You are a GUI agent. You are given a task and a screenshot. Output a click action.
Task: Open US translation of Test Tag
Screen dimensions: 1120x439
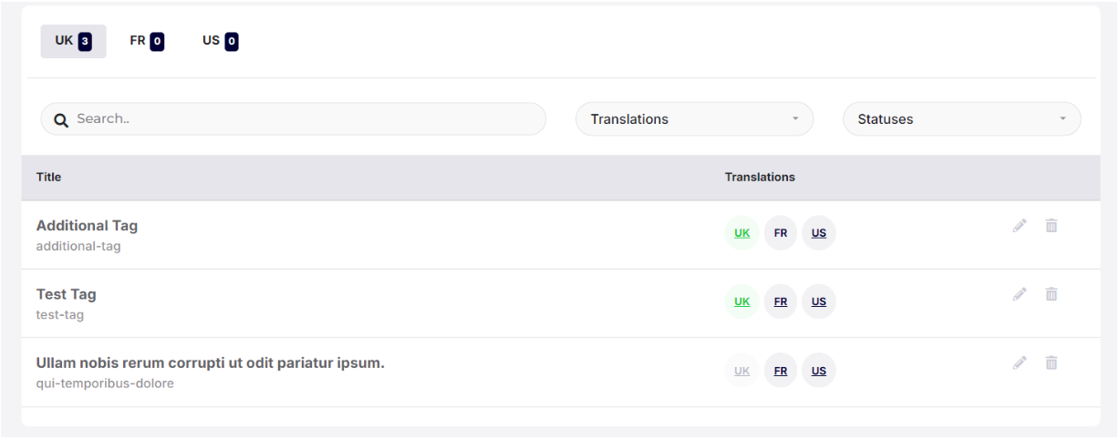819,301
